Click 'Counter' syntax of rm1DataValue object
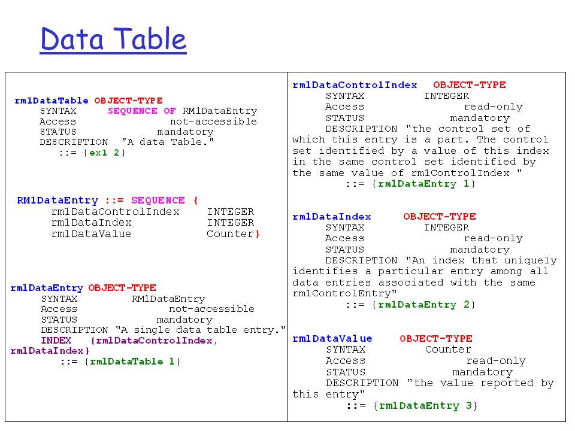575x431 pixels. 448,350
